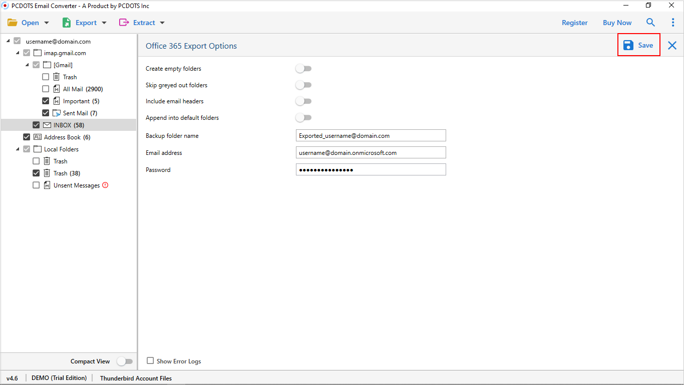Uncheck the Trash (38) checkbox
The height and width of the screenshot is (385, 684).
[36, 173]
